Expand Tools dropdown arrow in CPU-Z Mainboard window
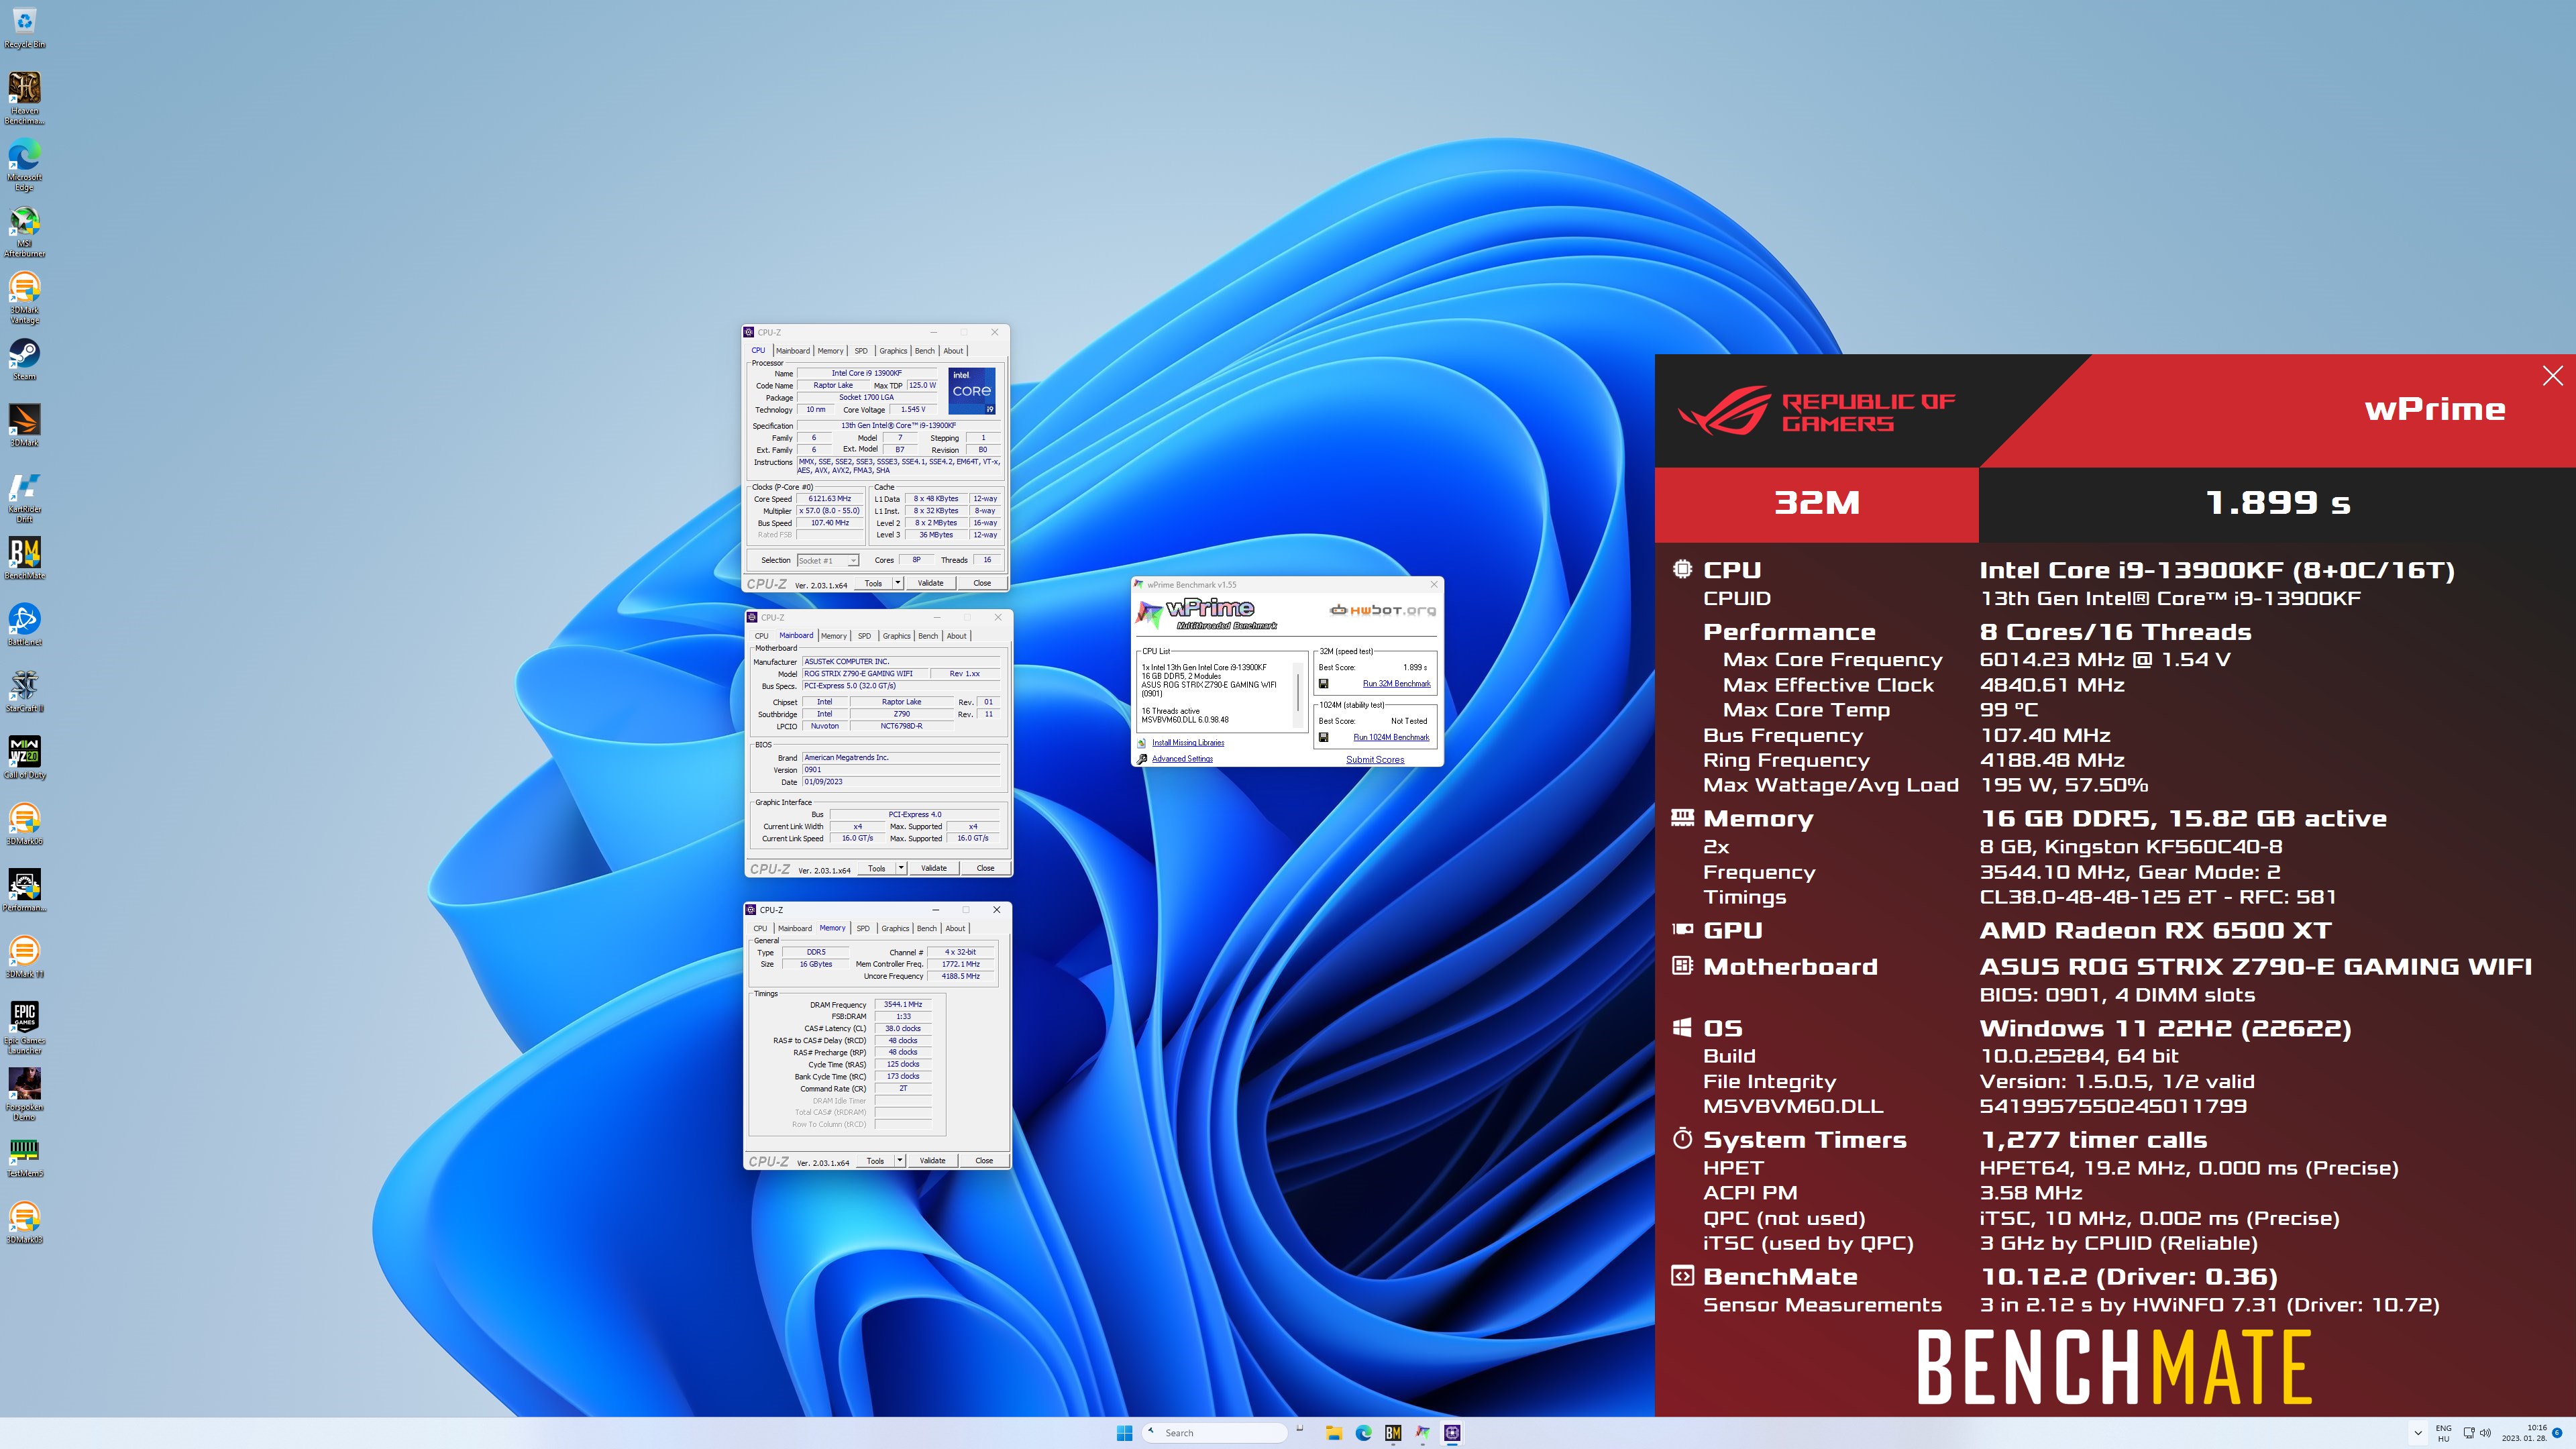The image size is (2576, 1449). tap(901, 868)
